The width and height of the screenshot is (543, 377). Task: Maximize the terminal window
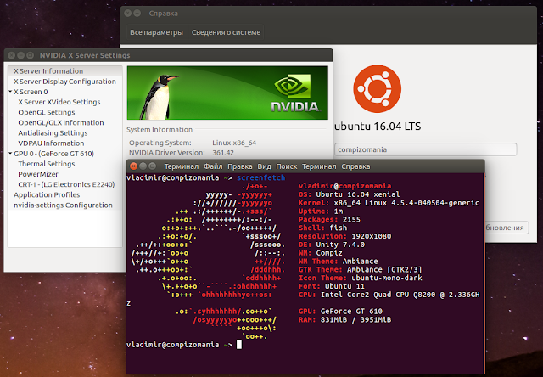click(x=152, y=166)
